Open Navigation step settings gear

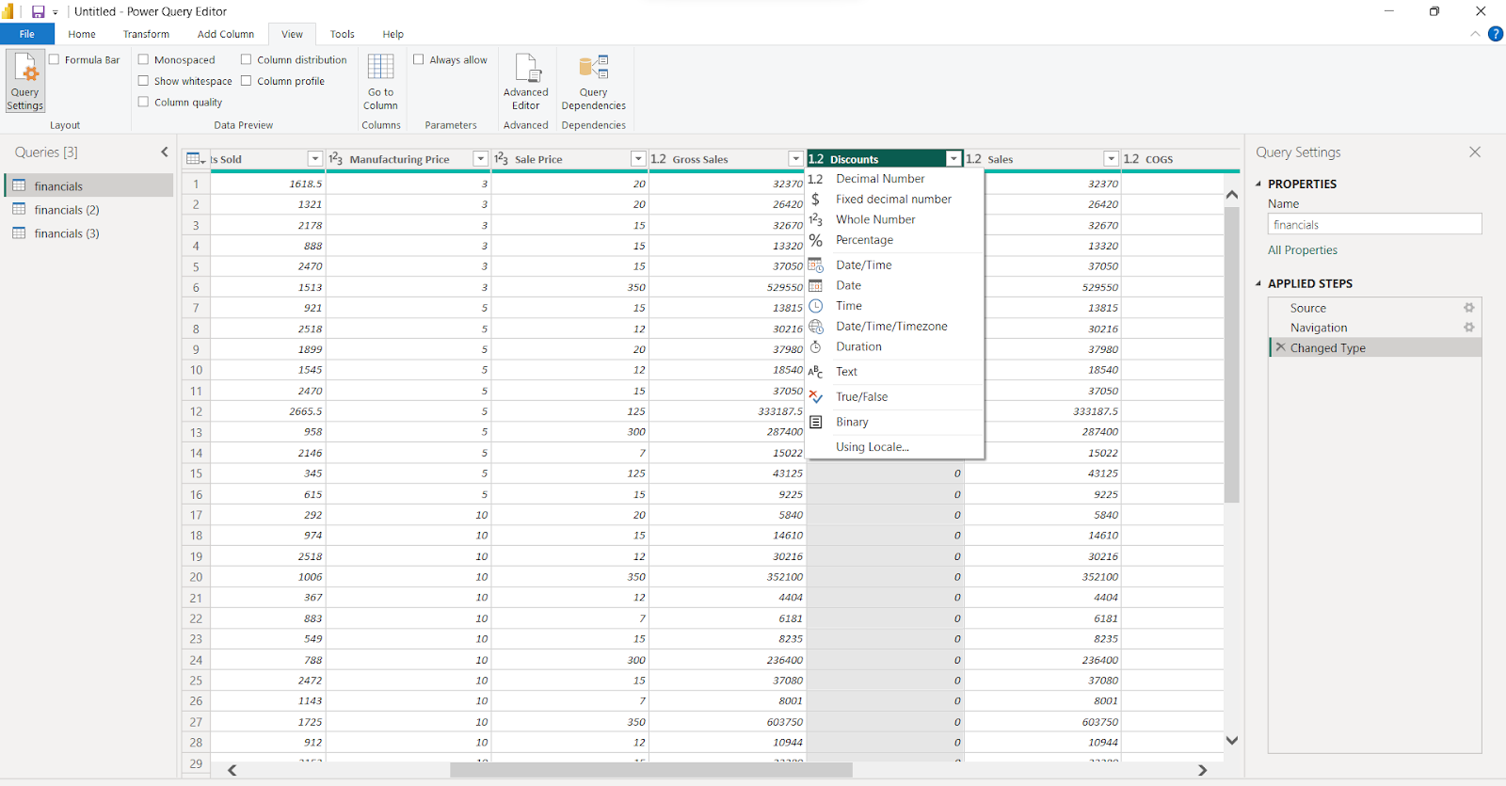(x=1468, y=328)
